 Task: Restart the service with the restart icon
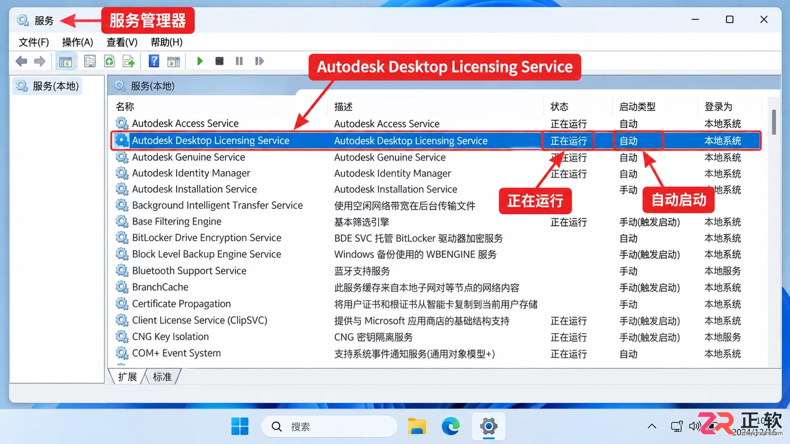coord(259,61)
